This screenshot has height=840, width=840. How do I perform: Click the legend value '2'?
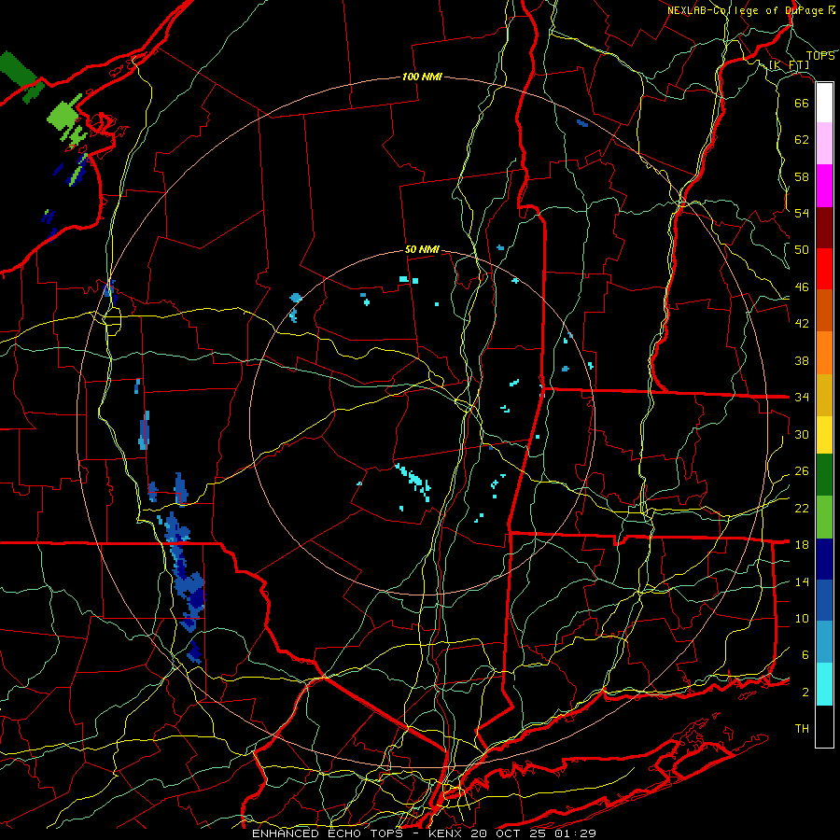pos(805,693)
